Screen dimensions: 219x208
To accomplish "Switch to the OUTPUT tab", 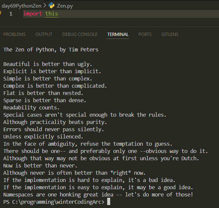I will 44,34.
